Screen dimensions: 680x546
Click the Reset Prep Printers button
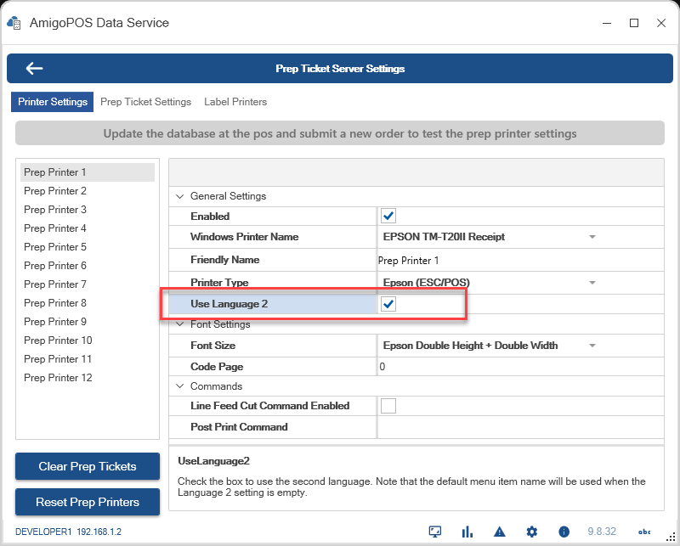click(x=88, y=502)
